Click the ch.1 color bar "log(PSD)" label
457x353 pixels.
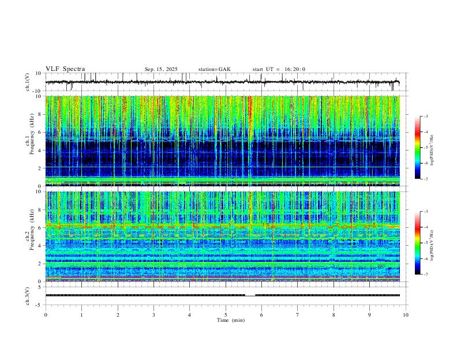[432, 151]
